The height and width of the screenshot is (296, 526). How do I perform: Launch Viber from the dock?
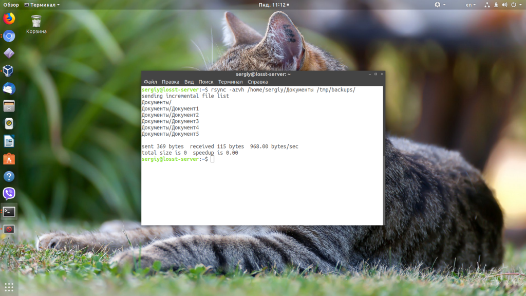coord(9,194)
